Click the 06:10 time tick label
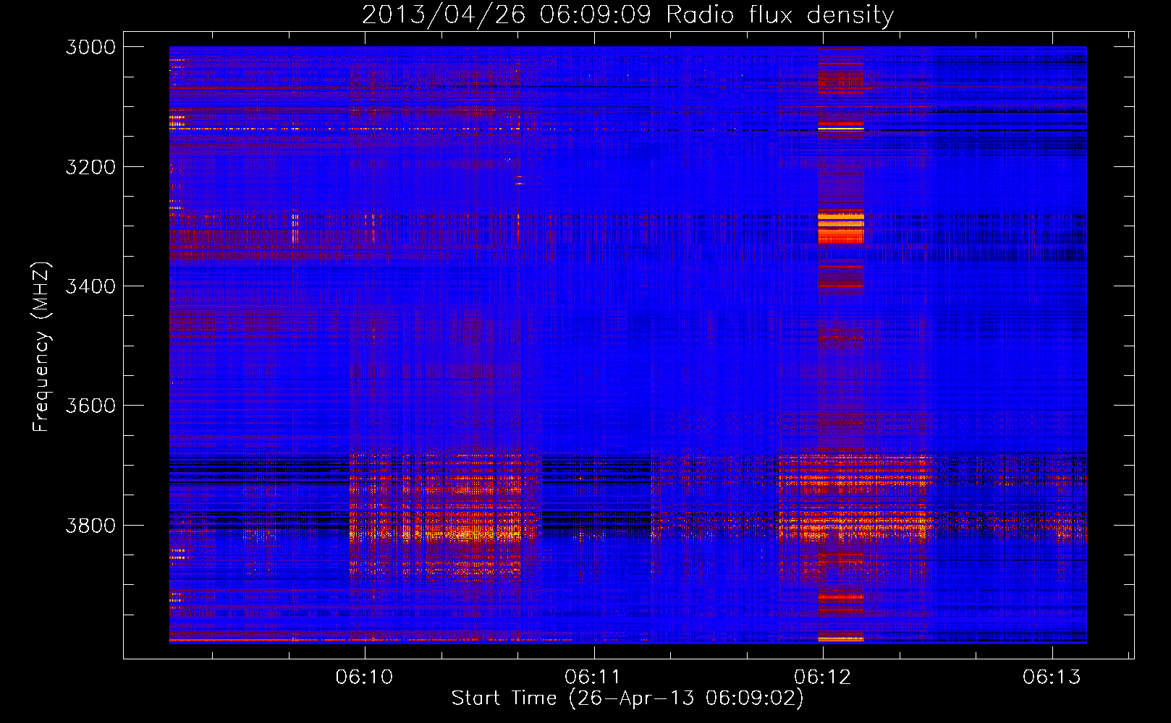Viewport: 1171px width, 723px height. point(365,677)
